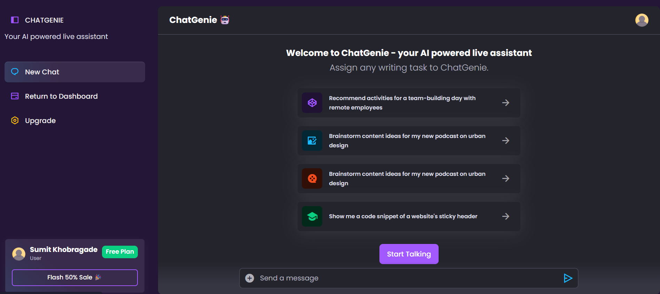660x294 pixels.
Task: Open the user avatar at top right
Action: [x=642, y=20]
